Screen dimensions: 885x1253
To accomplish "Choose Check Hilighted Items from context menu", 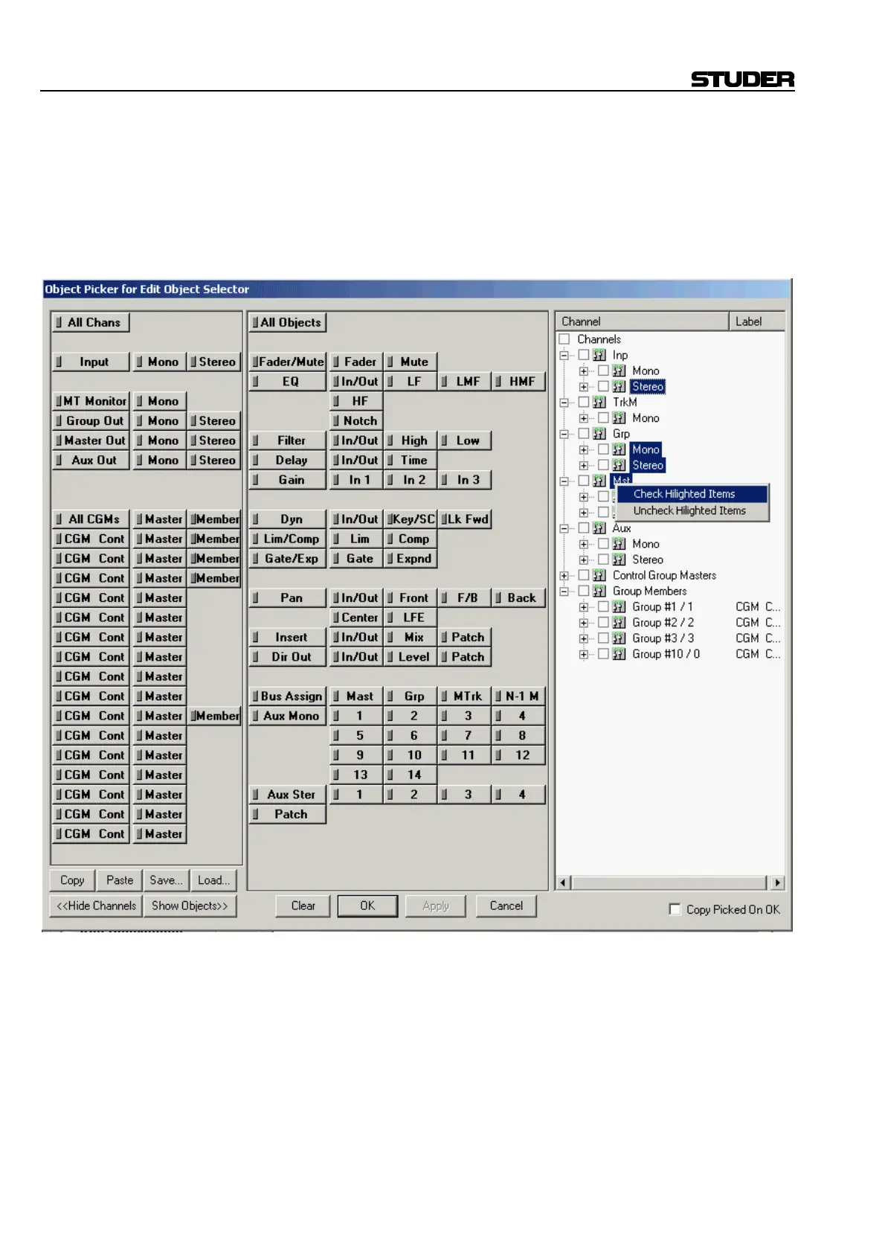I will [x=692, y=494].
